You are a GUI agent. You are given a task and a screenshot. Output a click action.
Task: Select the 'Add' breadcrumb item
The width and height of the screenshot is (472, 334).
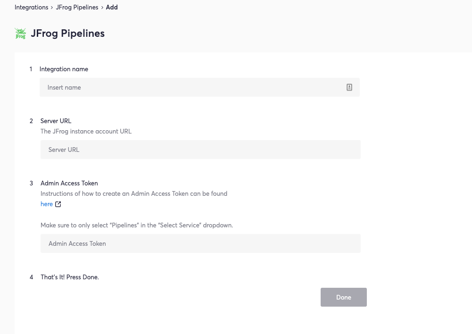click(x=112, y=8)
